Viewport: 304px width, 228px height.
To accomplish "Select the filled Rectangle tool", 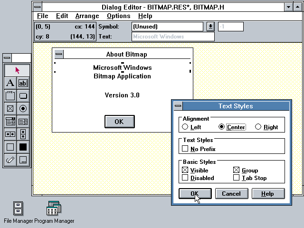I will coord(23,147).
